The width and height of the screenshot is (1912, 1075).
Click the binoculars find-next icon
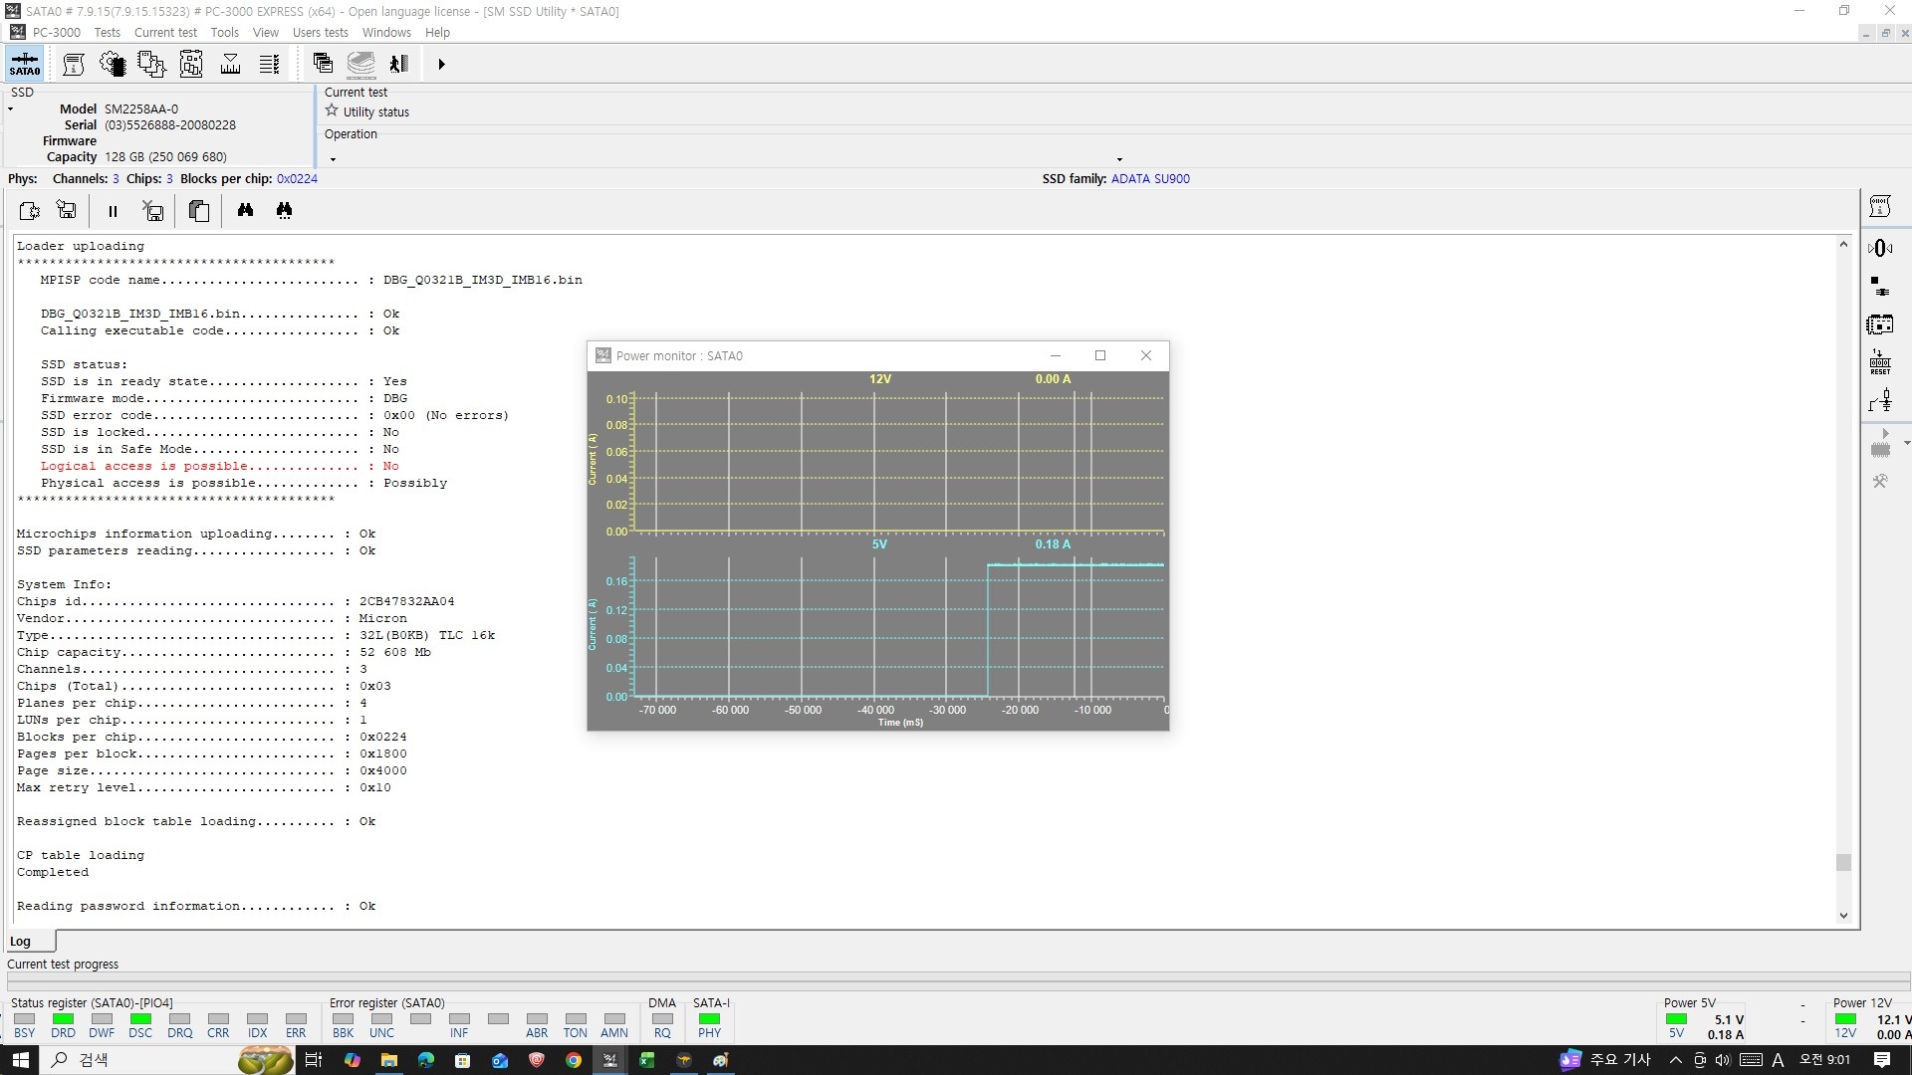[x=285, y=210]
